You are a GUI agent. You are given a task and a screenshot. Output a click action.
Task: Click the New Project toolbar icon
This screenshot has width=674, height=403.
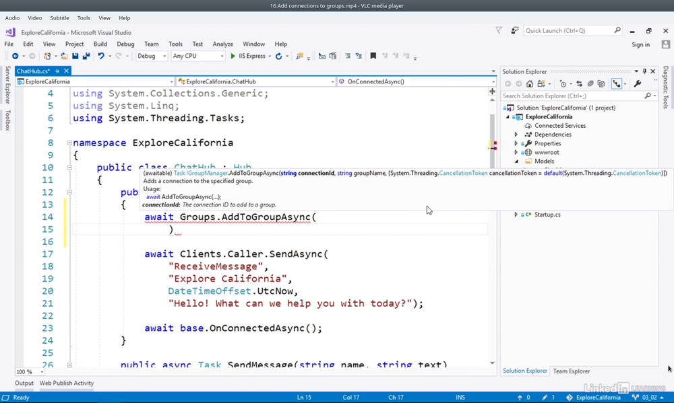[x=47, y=57]
